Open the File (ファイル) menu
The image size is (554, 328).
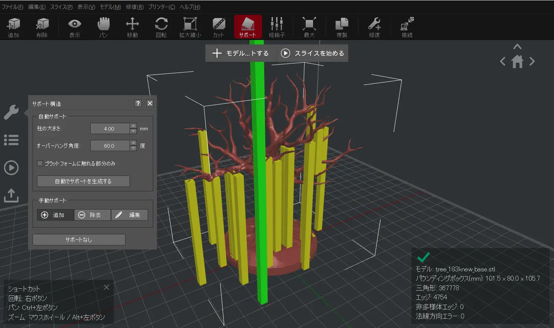tap(13, 7)
